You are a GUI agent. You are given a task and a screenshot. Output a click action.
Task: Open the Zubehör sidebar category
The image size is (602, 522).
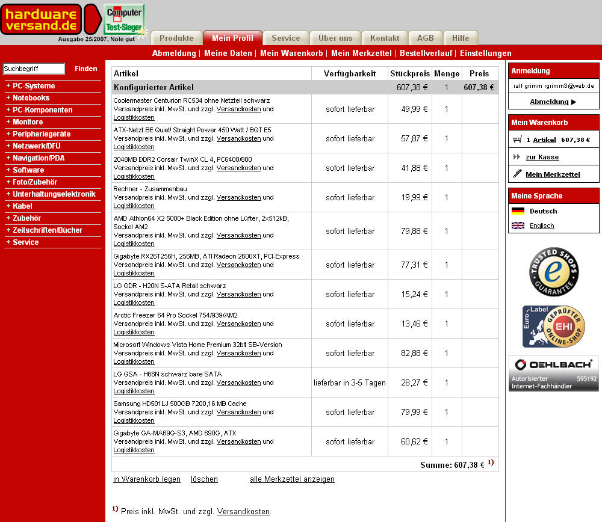(x=27, y=218)
